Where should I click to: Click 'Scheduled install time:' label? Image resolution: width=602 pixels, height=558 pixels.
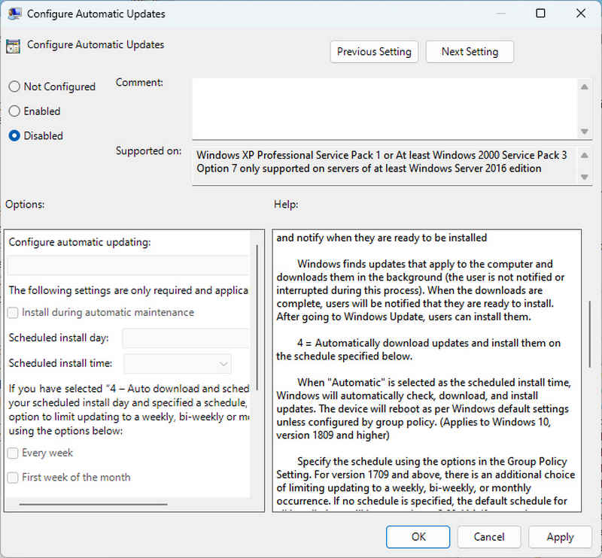click(60, 363)
